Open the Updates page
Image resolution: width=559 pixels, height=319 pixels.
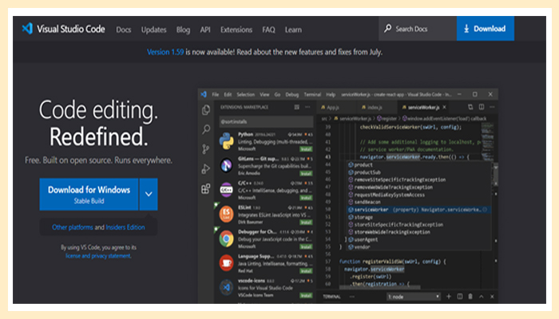(153, 30)
